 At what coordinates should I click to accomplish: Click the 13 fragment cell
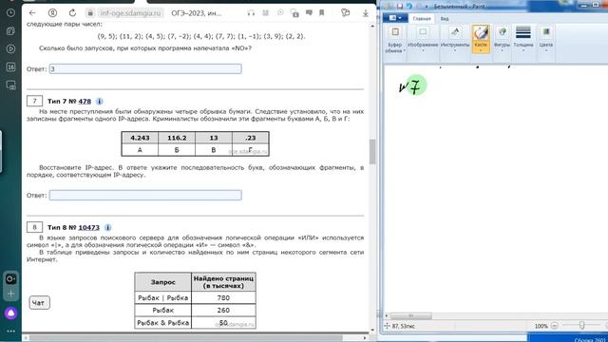(x=214, y=138)
